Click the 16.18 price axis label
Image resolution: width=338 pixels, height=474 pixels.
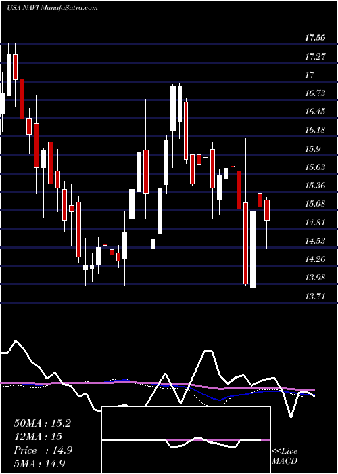click(x=315, y=130)
